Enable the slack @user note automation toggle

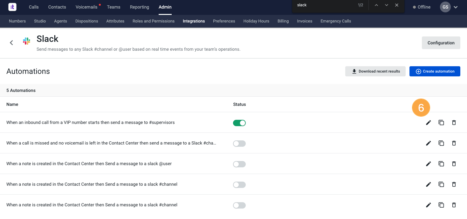click(x=239, y=164)
